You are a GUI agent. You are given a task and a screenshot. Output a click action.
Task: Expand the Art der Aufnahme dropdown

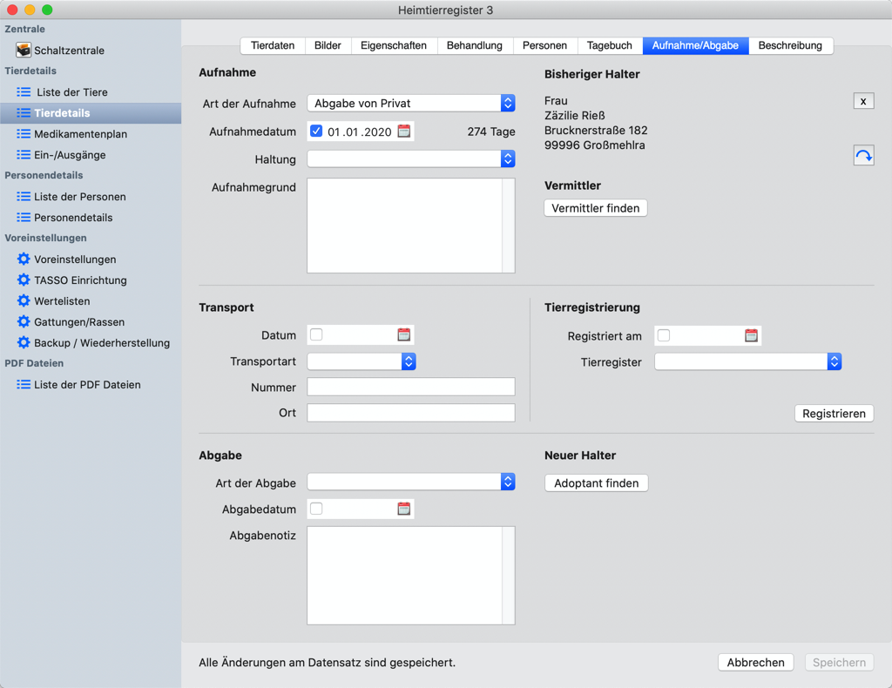pos(411,103)
